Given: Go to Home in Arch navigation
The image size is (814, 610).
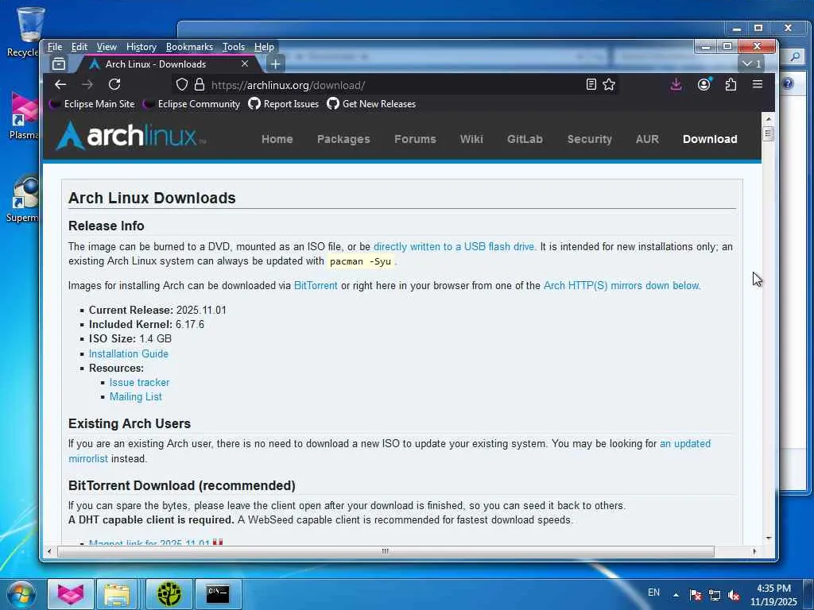Looking at the screenshot, I should 277,139.
